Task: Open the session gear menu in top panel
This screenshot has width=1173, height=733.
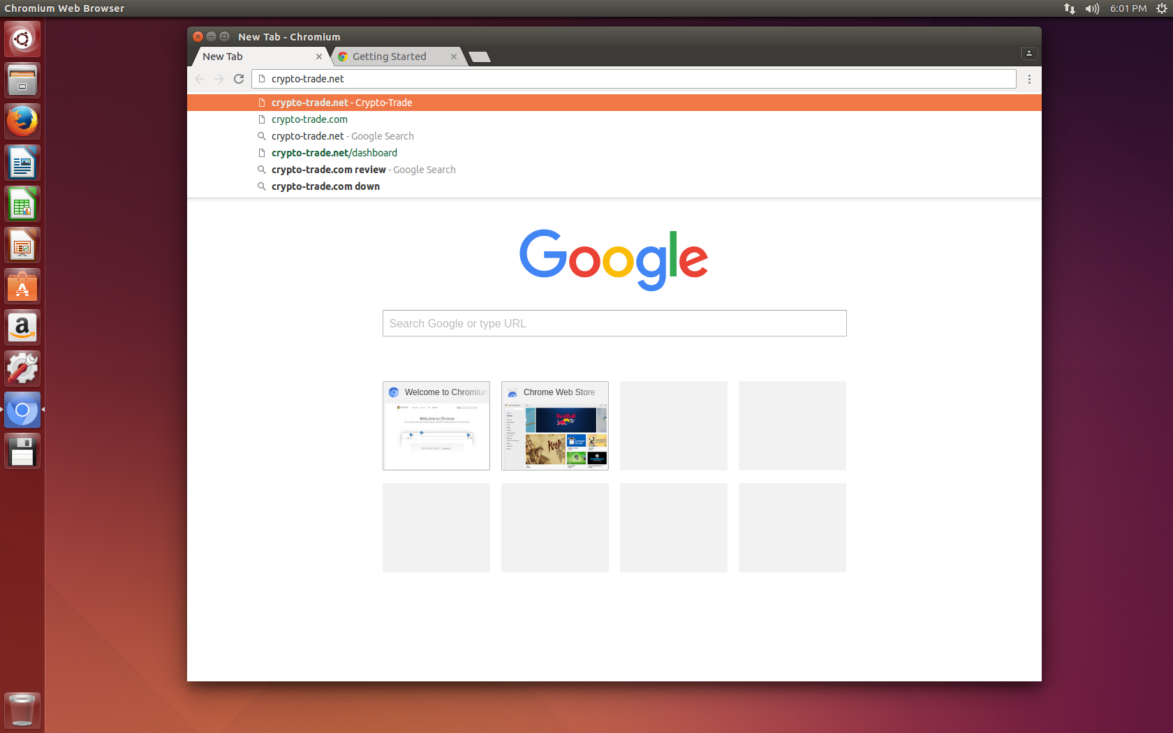Action: [1162, 8]
